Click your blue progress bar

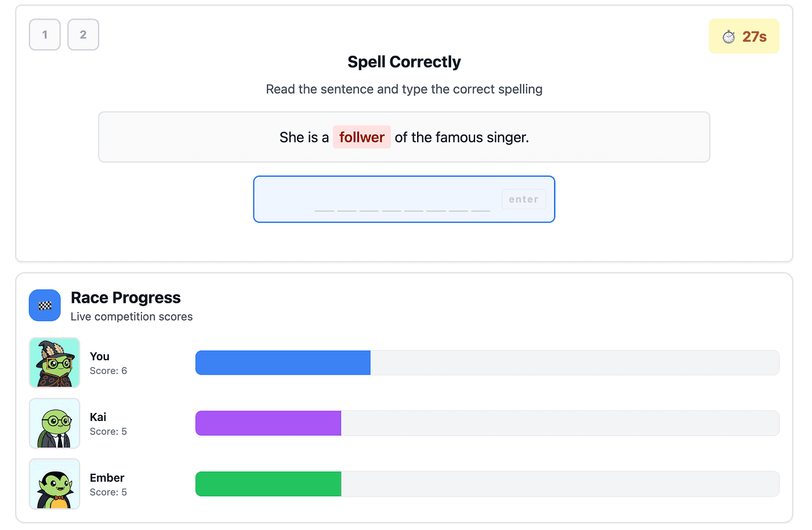click(x=283, y=363)
